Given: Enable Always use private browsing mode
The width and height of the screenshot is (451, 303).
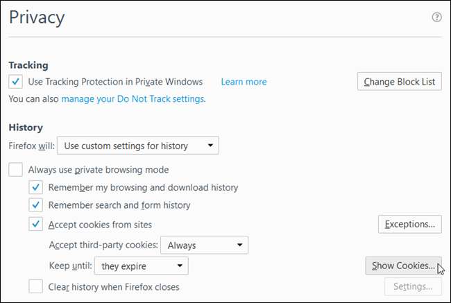Looking at the screenshot, I should point(16,169).
